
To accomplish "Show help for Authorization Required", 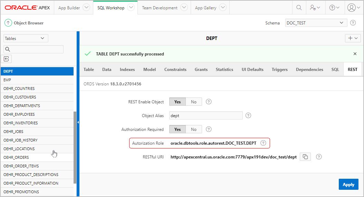I will click(209, 129).
